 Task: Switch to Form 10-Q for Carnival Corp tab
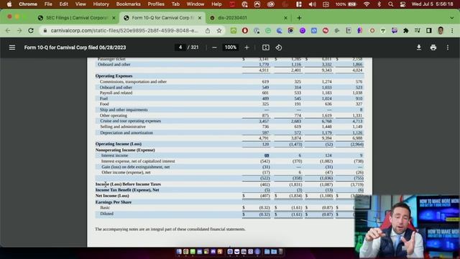162,18
